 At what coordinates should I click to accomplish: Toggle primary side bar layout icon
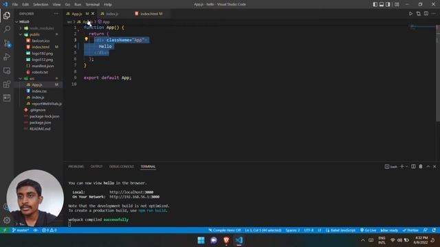point(375,4)
